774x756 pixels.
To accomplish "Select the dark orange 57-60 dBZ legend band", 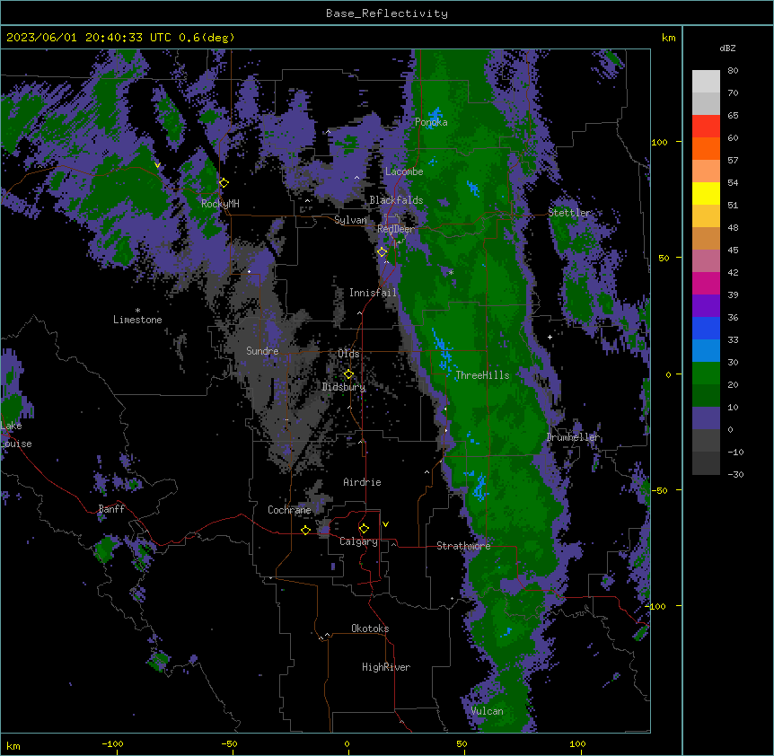I will (706, 148).
